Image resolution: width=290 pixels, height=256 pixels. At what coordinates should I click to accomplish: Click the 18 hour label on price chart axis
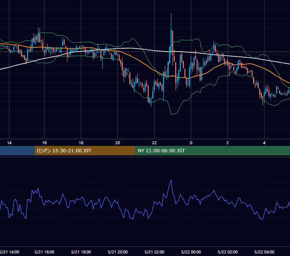click(x=81, y=143)
